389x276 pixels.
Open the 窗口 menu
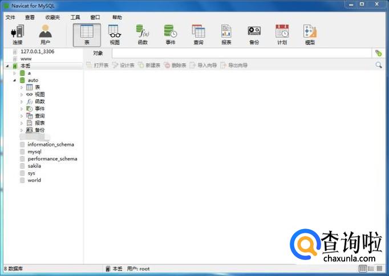(x=95, y=17)
